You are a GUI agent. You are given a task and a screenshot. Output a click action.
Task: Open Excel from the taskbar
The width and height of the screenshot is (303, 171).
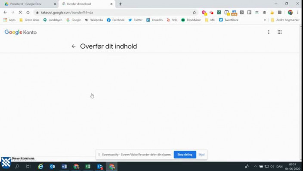point(88,166)
